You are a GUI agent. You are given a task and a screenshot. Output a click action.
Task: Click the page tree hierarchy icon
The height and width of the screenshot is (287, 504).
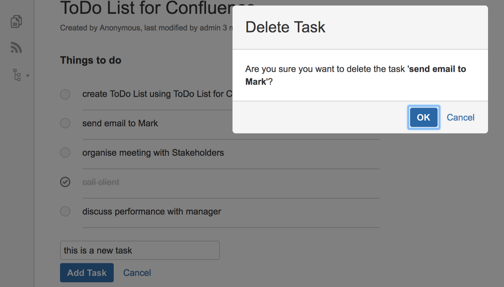[17, 75]
